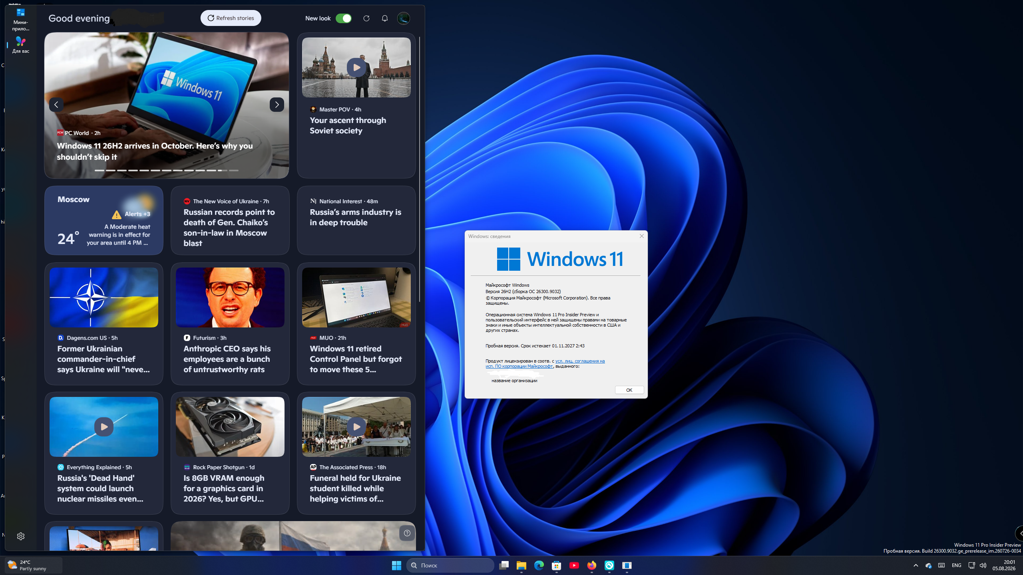Open the notifications bell
Screen dimensions: 1023x575
click(385, 18)
